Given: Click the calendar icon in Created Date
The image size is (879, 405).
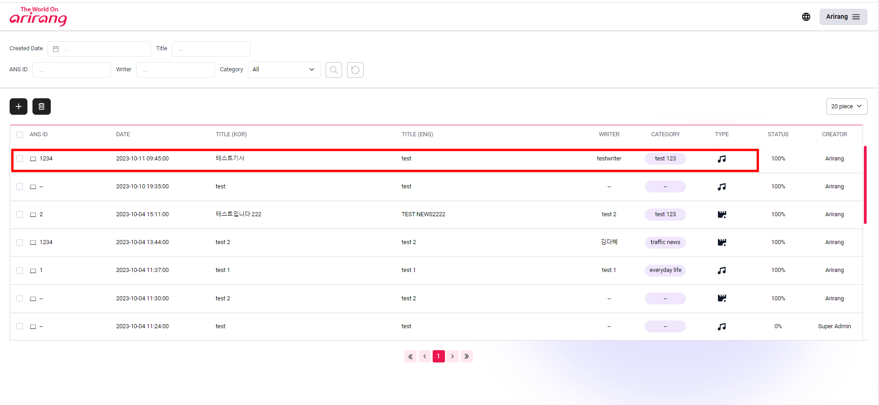Looking at the screenshot, I should [56, 49].
